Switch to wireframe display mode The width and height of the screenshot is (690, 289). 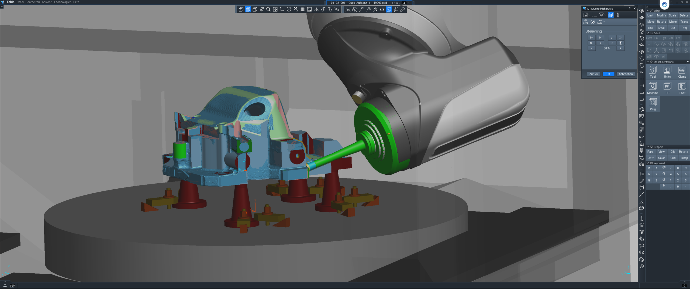point(241,9)
